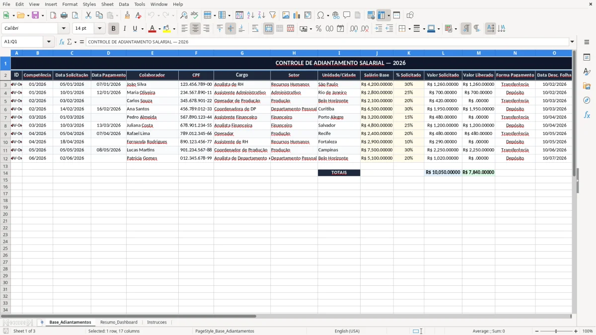The width and height of the screenshot is (596, 335).
Task: Click the font color A swatch
Action: point(152,29)
